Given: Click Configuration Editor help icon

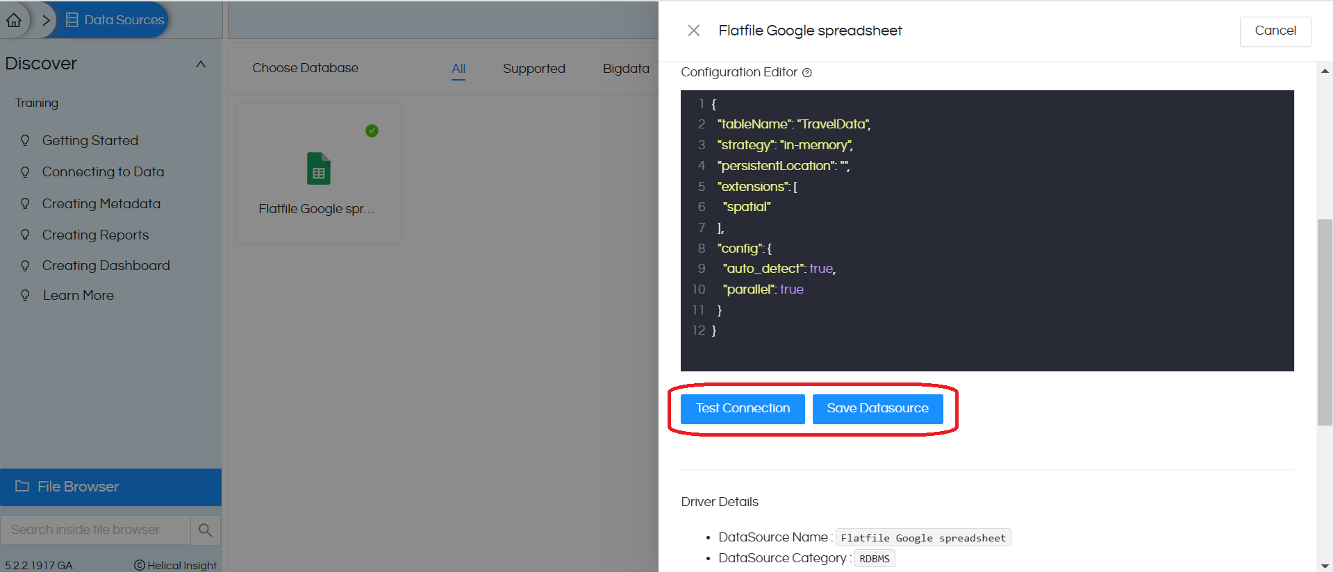Looking at the screenshot, I should click(807, 73).
